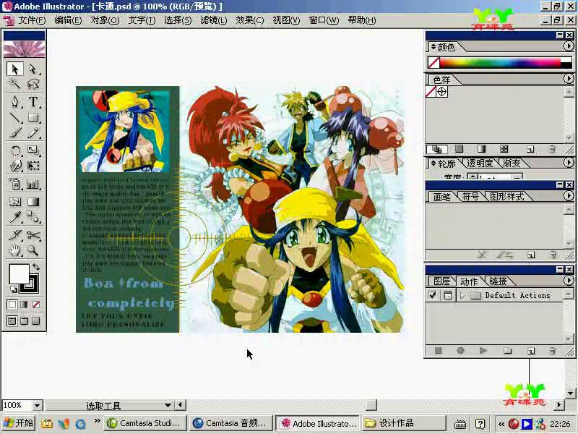Select the Paintbrush tool

tap(15, 133)
